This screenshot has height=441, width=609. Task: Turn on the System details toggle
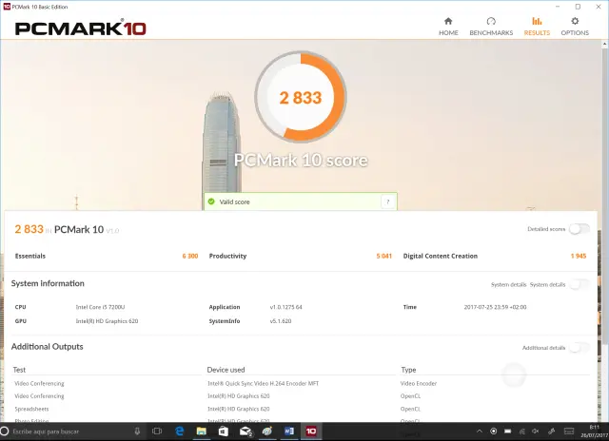(578, 284)
